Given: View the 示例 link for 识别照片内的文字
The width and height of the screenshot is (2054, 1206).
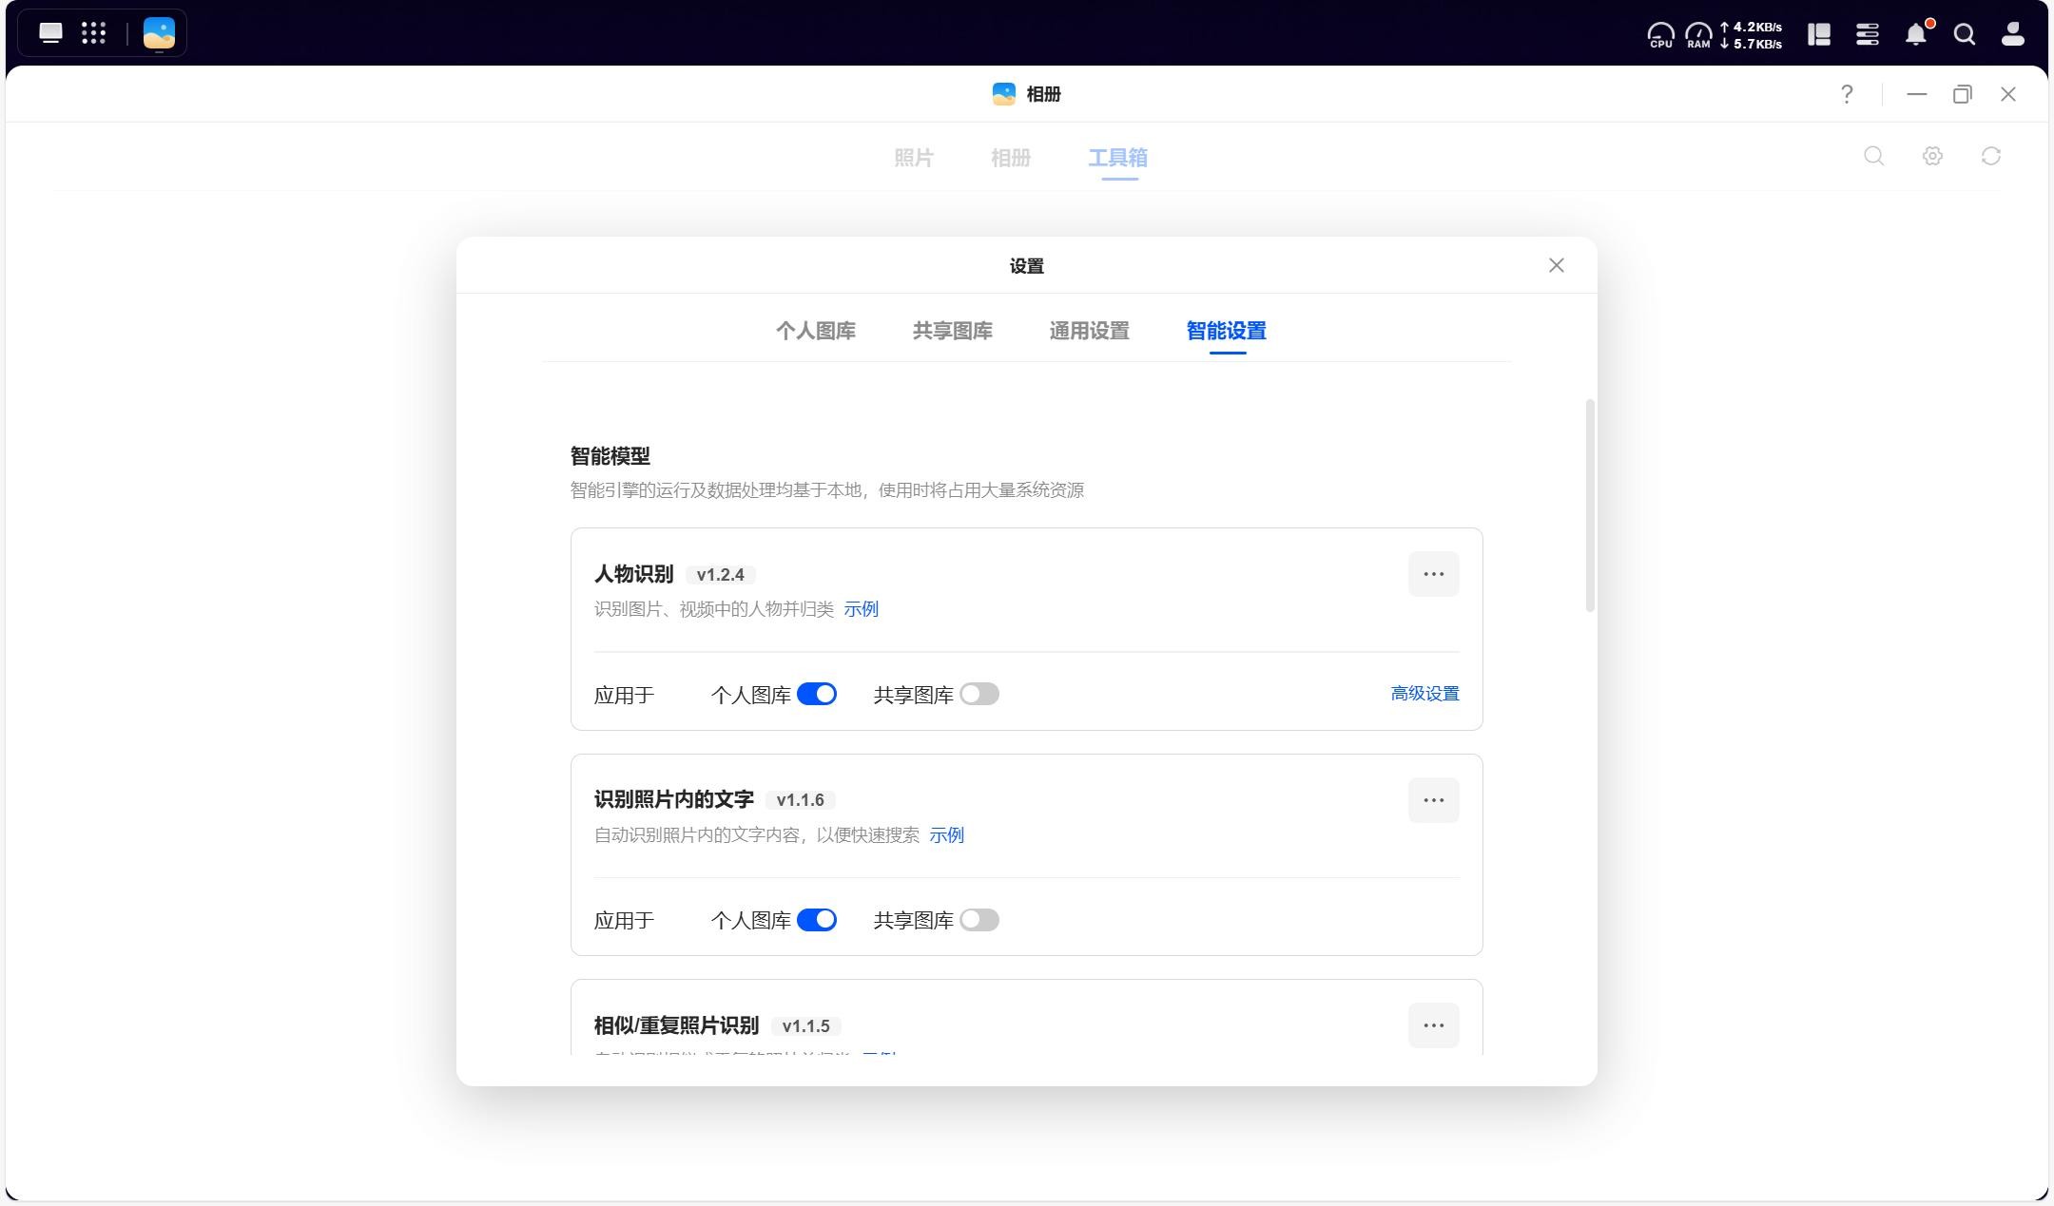Looking at the screenshot, I should [x=946, y=835].
